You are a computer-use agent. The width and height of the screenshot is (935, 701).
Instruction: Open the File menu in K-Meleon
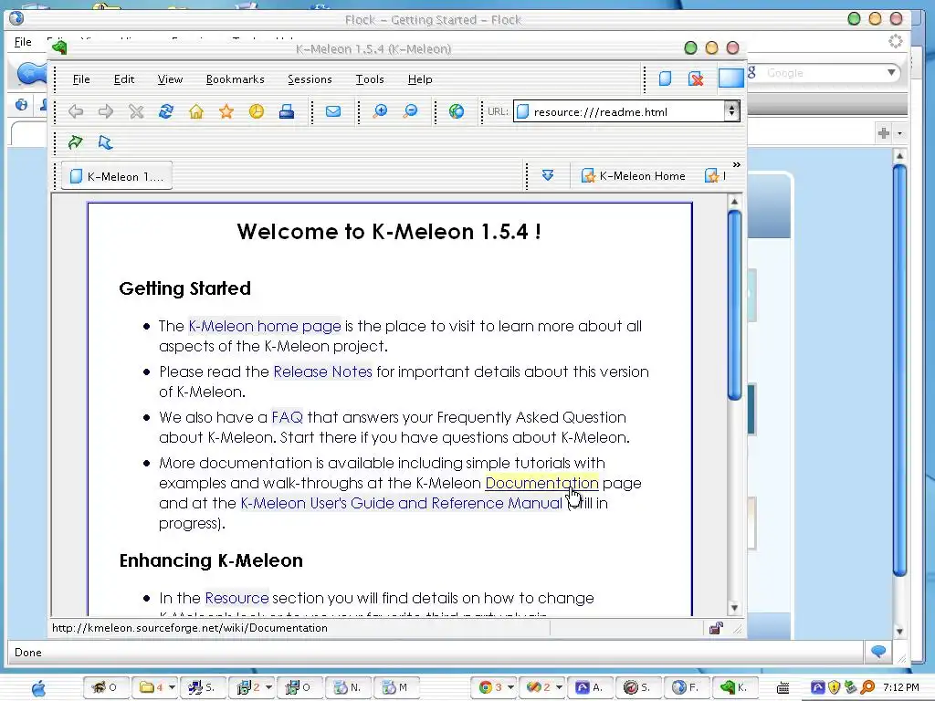point(81,79)
